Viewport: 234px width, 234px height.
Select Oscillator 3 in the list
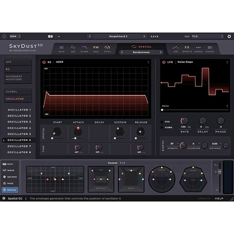pyautogui.click(x=19, y=122)
